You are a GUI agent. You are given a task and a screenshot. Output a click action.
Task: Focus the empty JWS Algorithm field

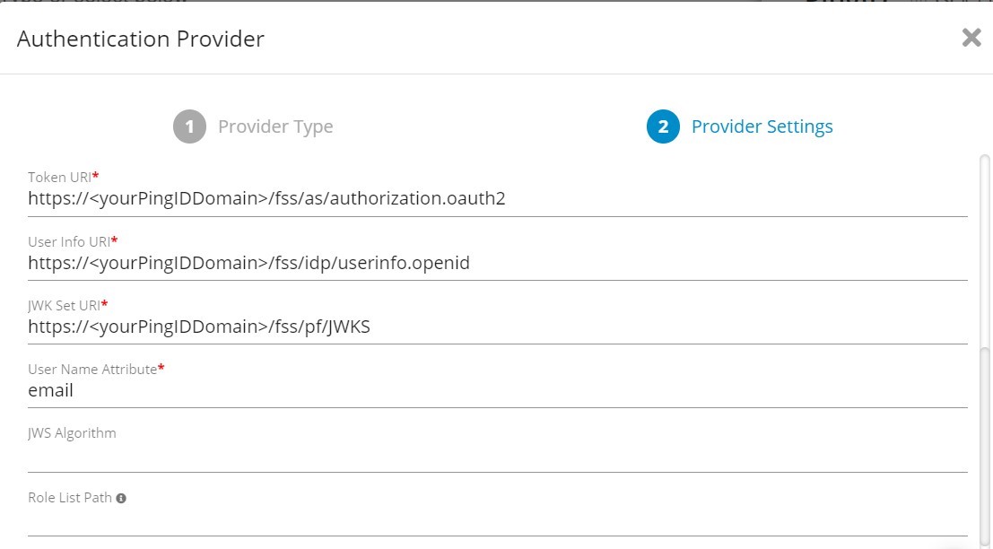tap(497, 456)
